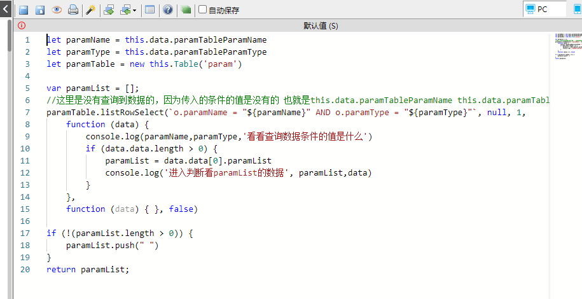582x299 pixels.
Task: Click the green comment on line 6
Action: coord(298,101)
